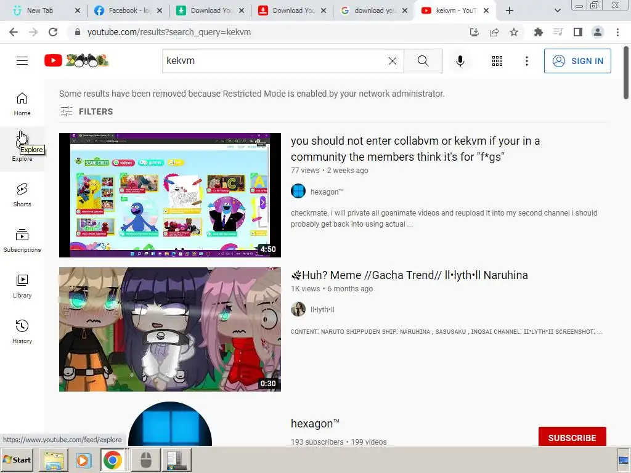Viewport: 631px width, 473px height.
Task: Open the FILTERS options
Action: [x=86, y=111]
